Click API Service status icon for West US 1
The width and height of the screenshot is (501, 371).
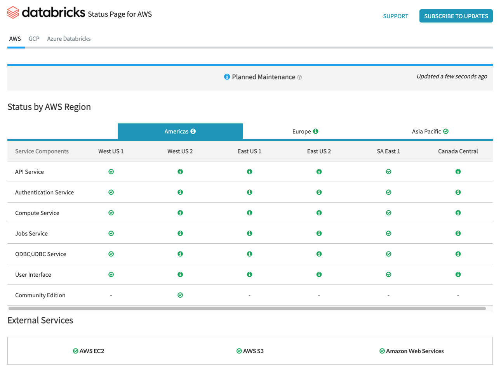click(x=111, y=172)
